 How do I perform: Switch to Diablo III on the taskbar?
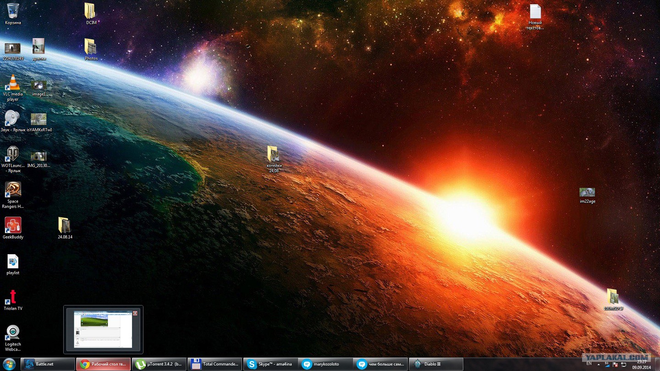click(437, 364)
